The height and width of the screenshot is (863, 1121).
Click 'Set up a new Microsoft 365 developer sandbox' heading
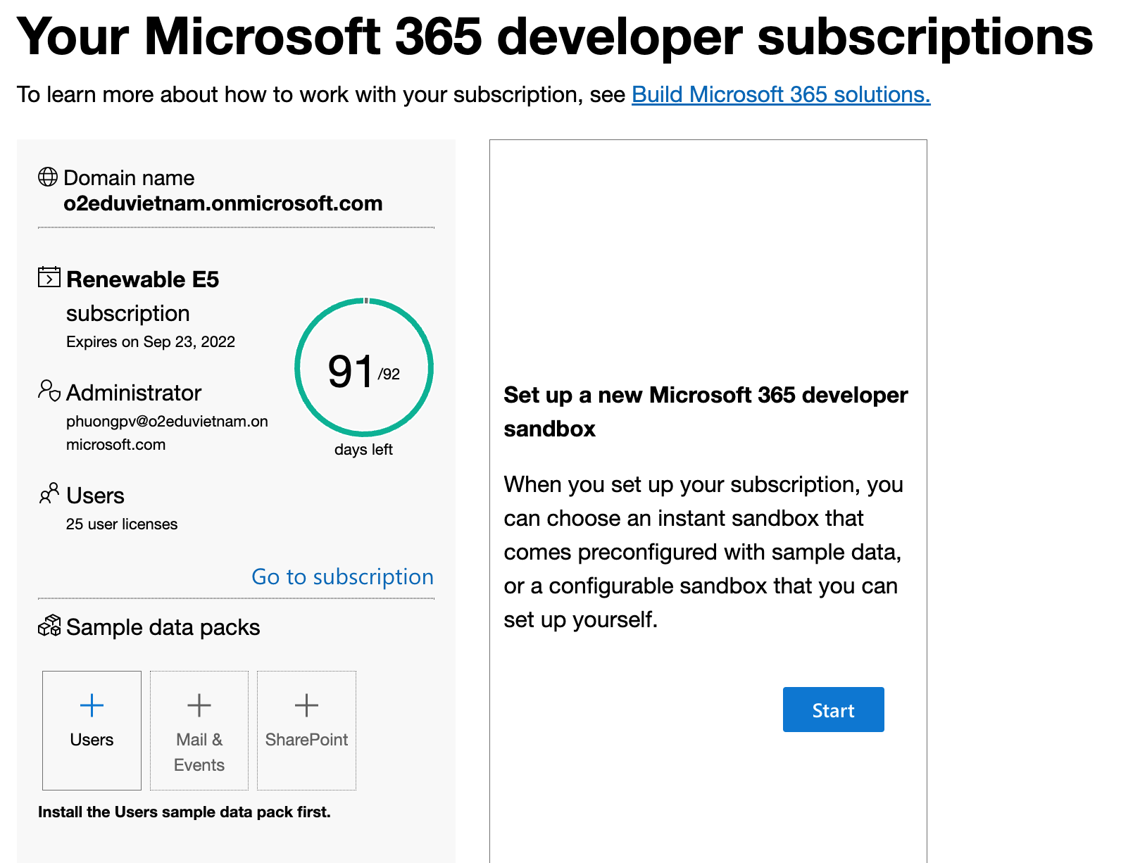pos(706,412)
